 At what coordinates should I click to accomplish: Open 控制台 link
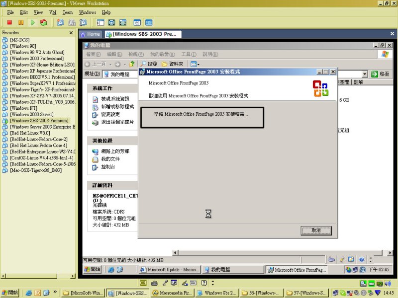(108, 167)
